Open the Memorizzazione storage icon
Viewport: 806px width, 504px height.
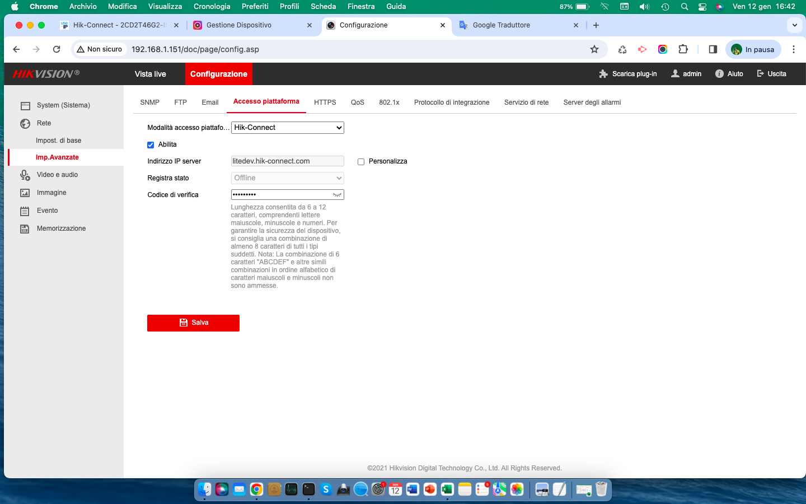point(25,229)
